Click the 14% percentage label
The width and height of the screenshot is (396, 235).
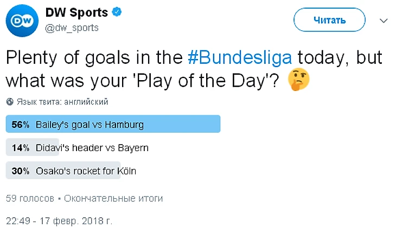click(20, 147)
